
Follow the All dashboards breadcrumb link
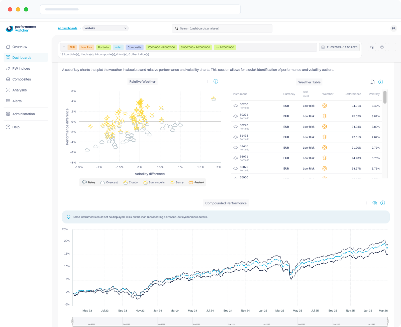pyautogui.click(x=67, y=28)
